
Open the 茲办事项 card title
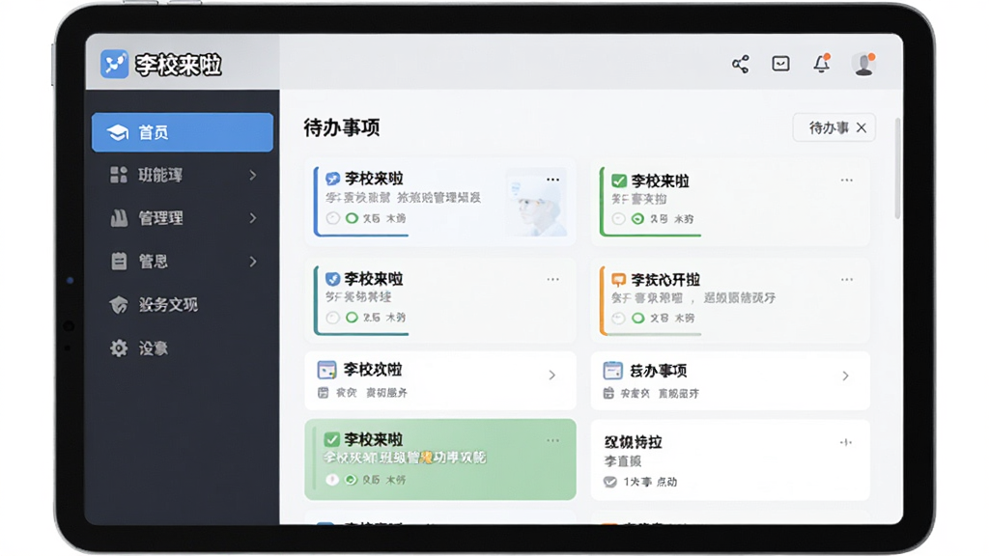[659, 371]
